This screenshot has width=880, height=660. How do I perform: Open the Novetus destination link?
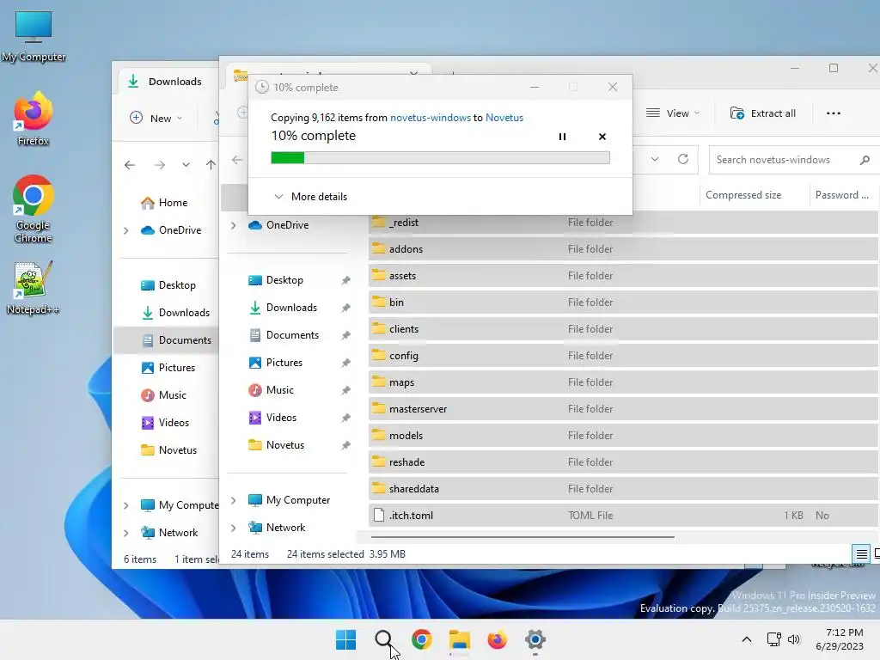click(504, 117)
